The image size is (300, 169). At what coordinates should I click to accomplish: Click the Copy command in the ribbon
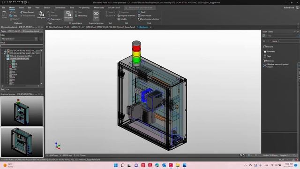pyautogui.click(x=13, y=15)
